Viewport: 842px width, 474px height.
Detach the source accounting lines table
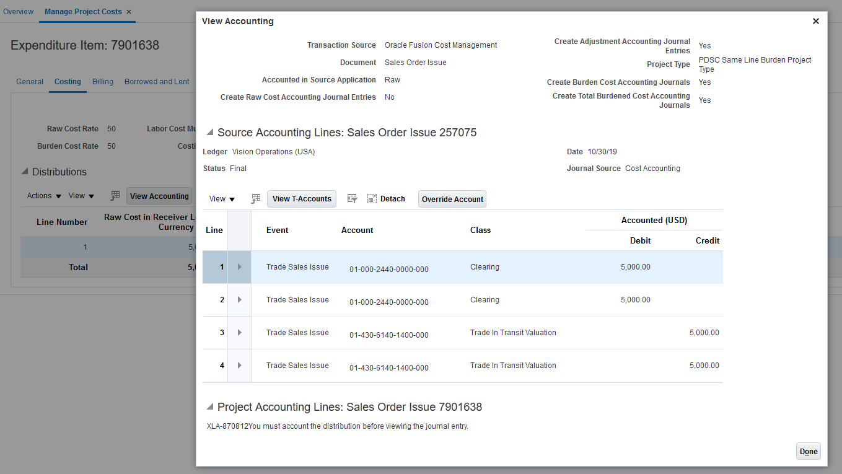[386, 199]
